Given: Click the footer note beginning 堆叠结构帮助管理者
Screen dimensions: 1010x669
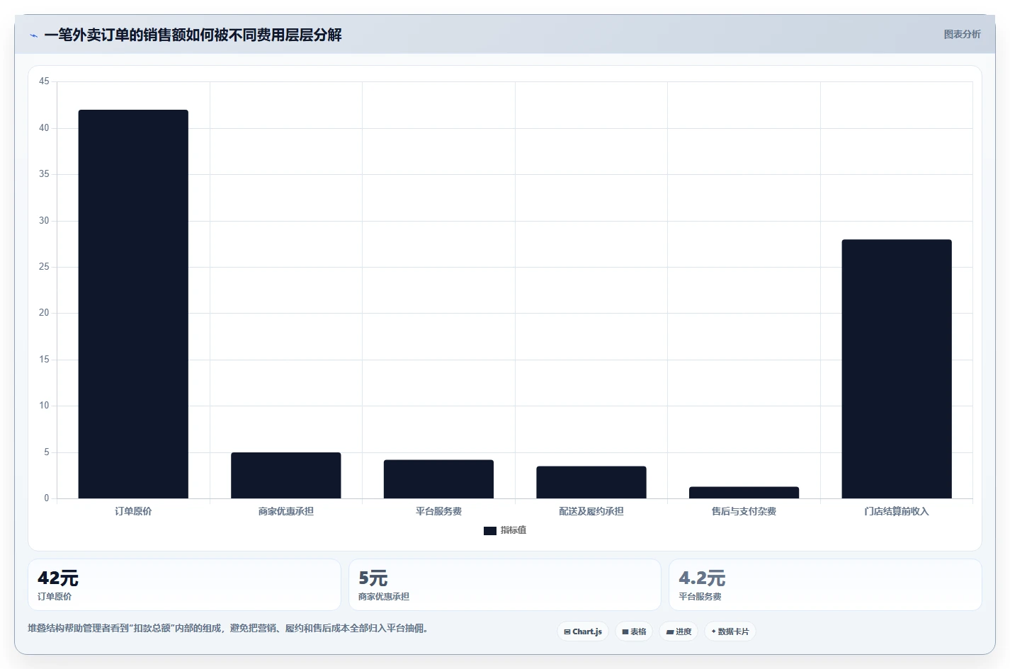Looking at the screenshot, I should point(227,628).
